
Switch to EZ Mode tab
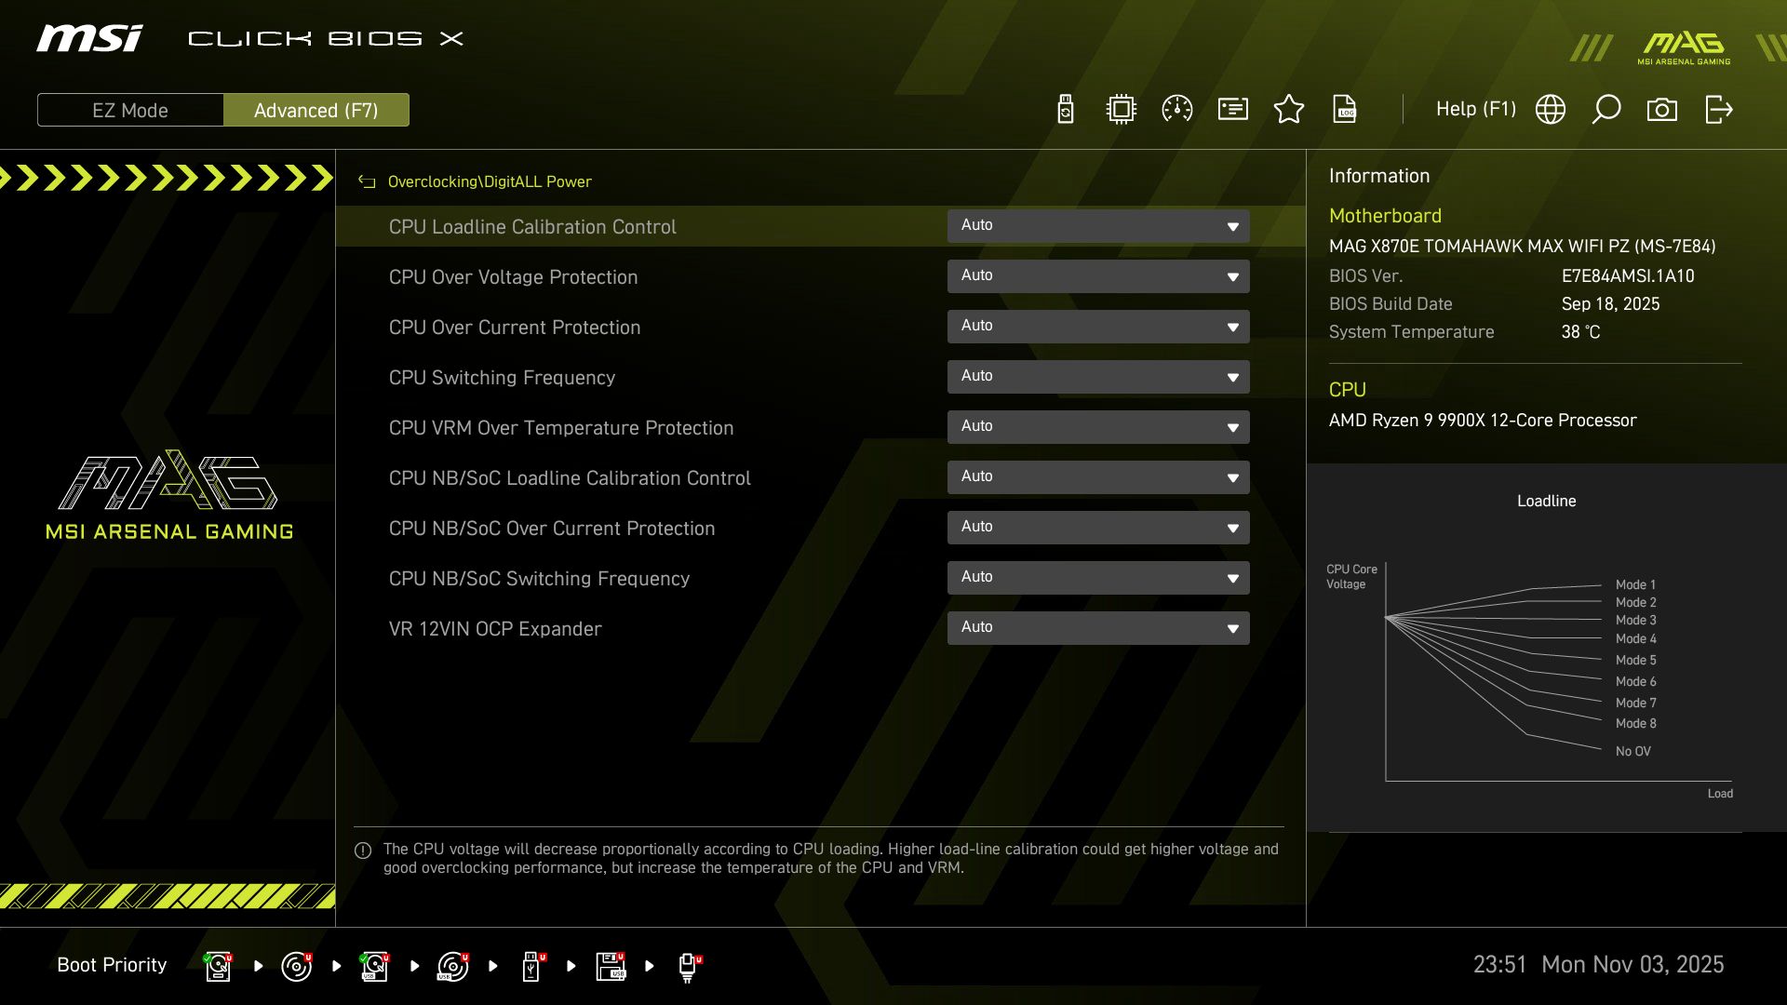tap(129, 109)
